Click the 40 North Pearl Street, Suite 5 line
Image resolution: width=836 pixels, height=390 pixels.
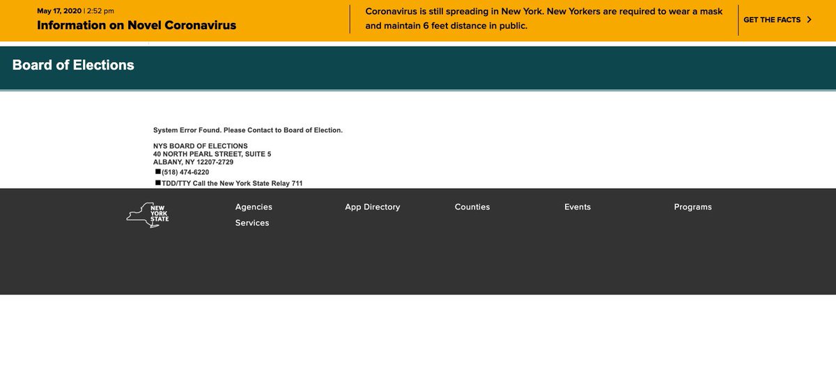pos(212,154)
